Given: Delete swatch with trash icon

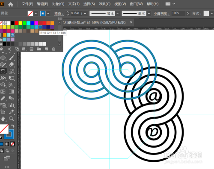Looking at the screenshot, I should [53, 49].
